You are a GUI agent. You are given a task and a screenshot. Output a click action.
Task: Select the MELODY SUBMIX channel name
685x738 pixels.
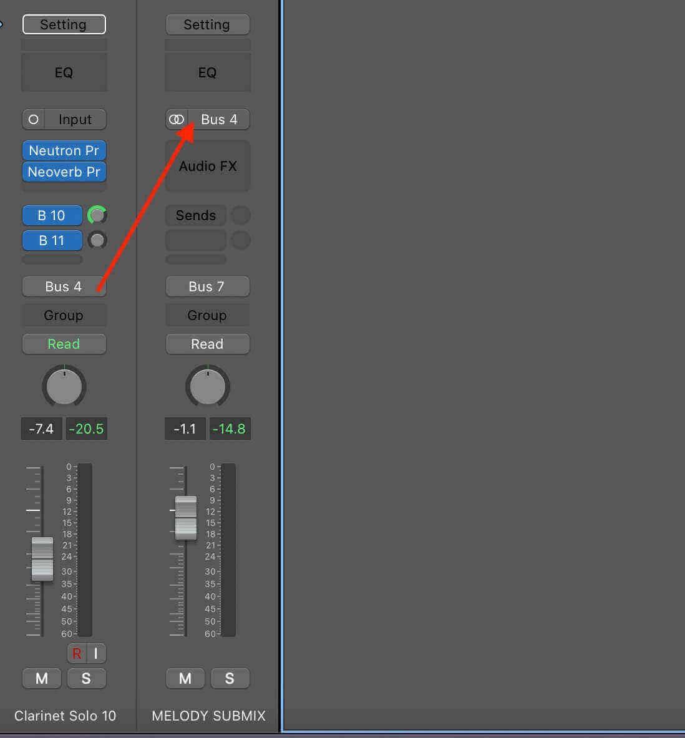[208, 716]
